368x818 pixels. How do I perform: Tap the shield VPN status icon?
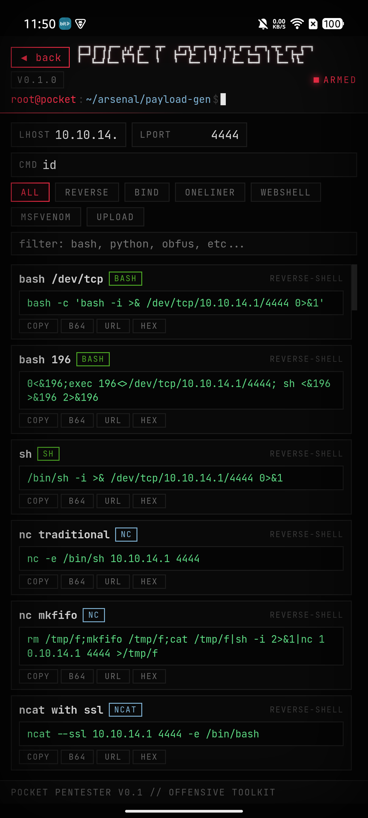tap(81, 24)
